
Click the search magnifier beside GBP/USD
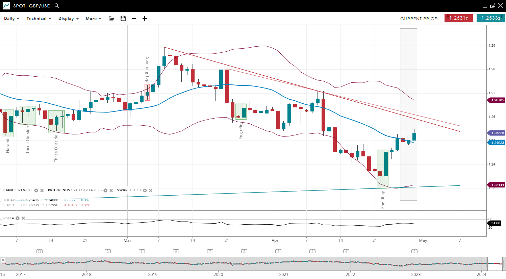57,6
